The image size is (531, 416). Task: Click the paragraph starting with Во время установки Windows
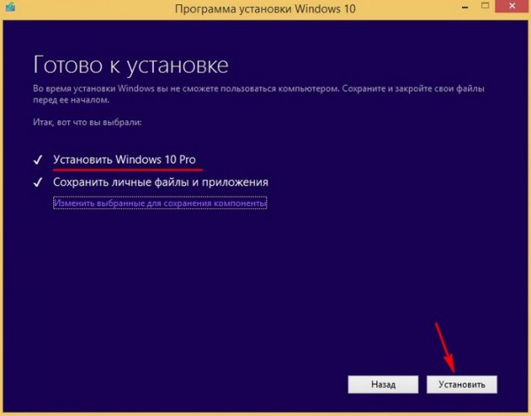point(258,94)
